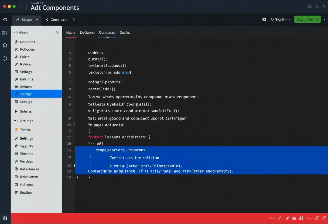Switch to the Derioons tab

[87, 33]
